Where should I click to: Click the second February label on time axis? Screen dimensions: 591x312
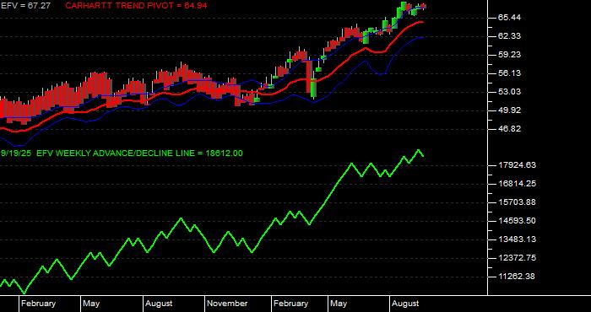pos(290,304)
